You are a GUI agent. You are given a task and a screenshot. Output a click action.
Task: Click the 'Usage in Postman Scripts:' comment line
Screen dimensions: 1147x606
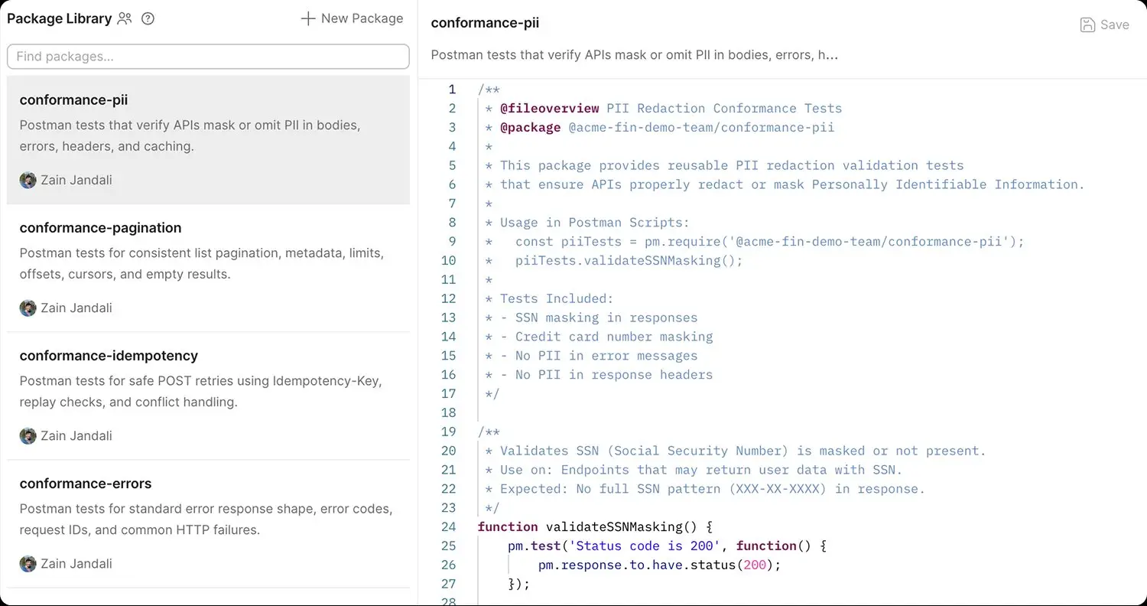(587, 223)
